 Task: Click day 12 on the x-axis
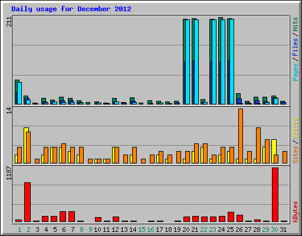click(x=115, y=230)
